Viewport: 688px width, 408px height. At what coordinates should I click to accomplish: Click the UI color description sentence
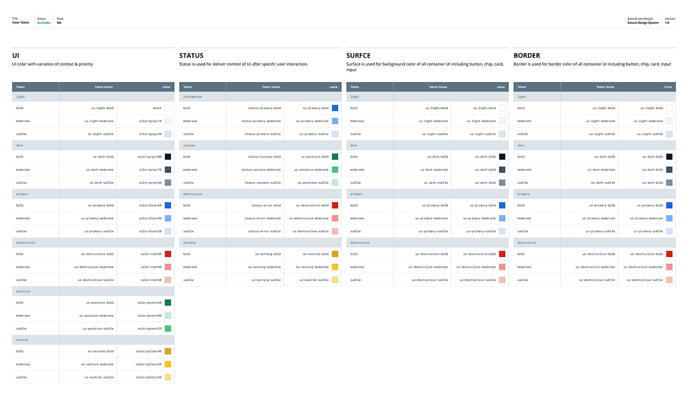[x=53, y=64]
